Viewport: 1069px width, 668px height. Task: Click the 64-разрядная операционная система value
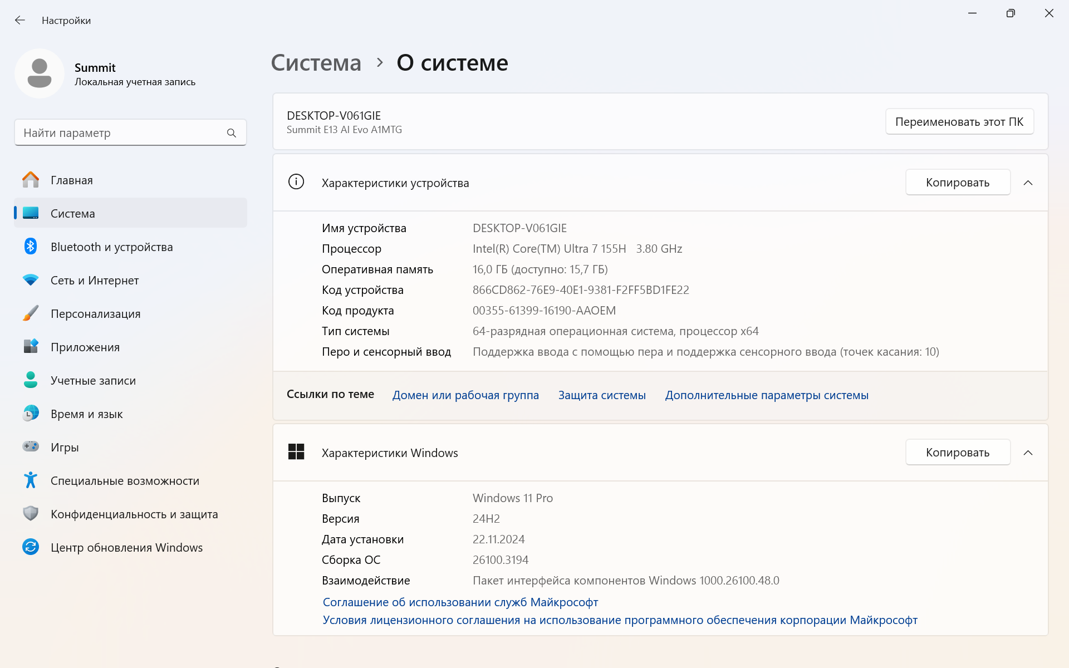pyautogui.click(x=615, y=331)
